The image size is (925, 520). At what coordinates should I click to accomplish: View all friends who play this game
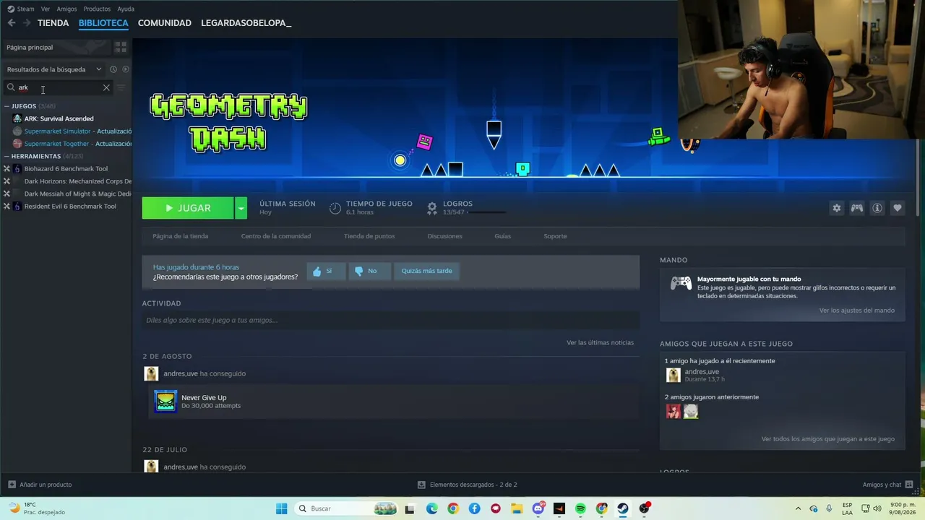point(828,438)
